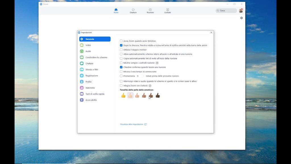
Task: Open the Accessibilità settings icon
Action: coord(82,100)
